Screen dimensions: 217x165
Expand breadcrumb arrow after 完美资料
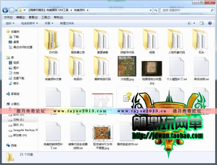click(x=88, y=10)
